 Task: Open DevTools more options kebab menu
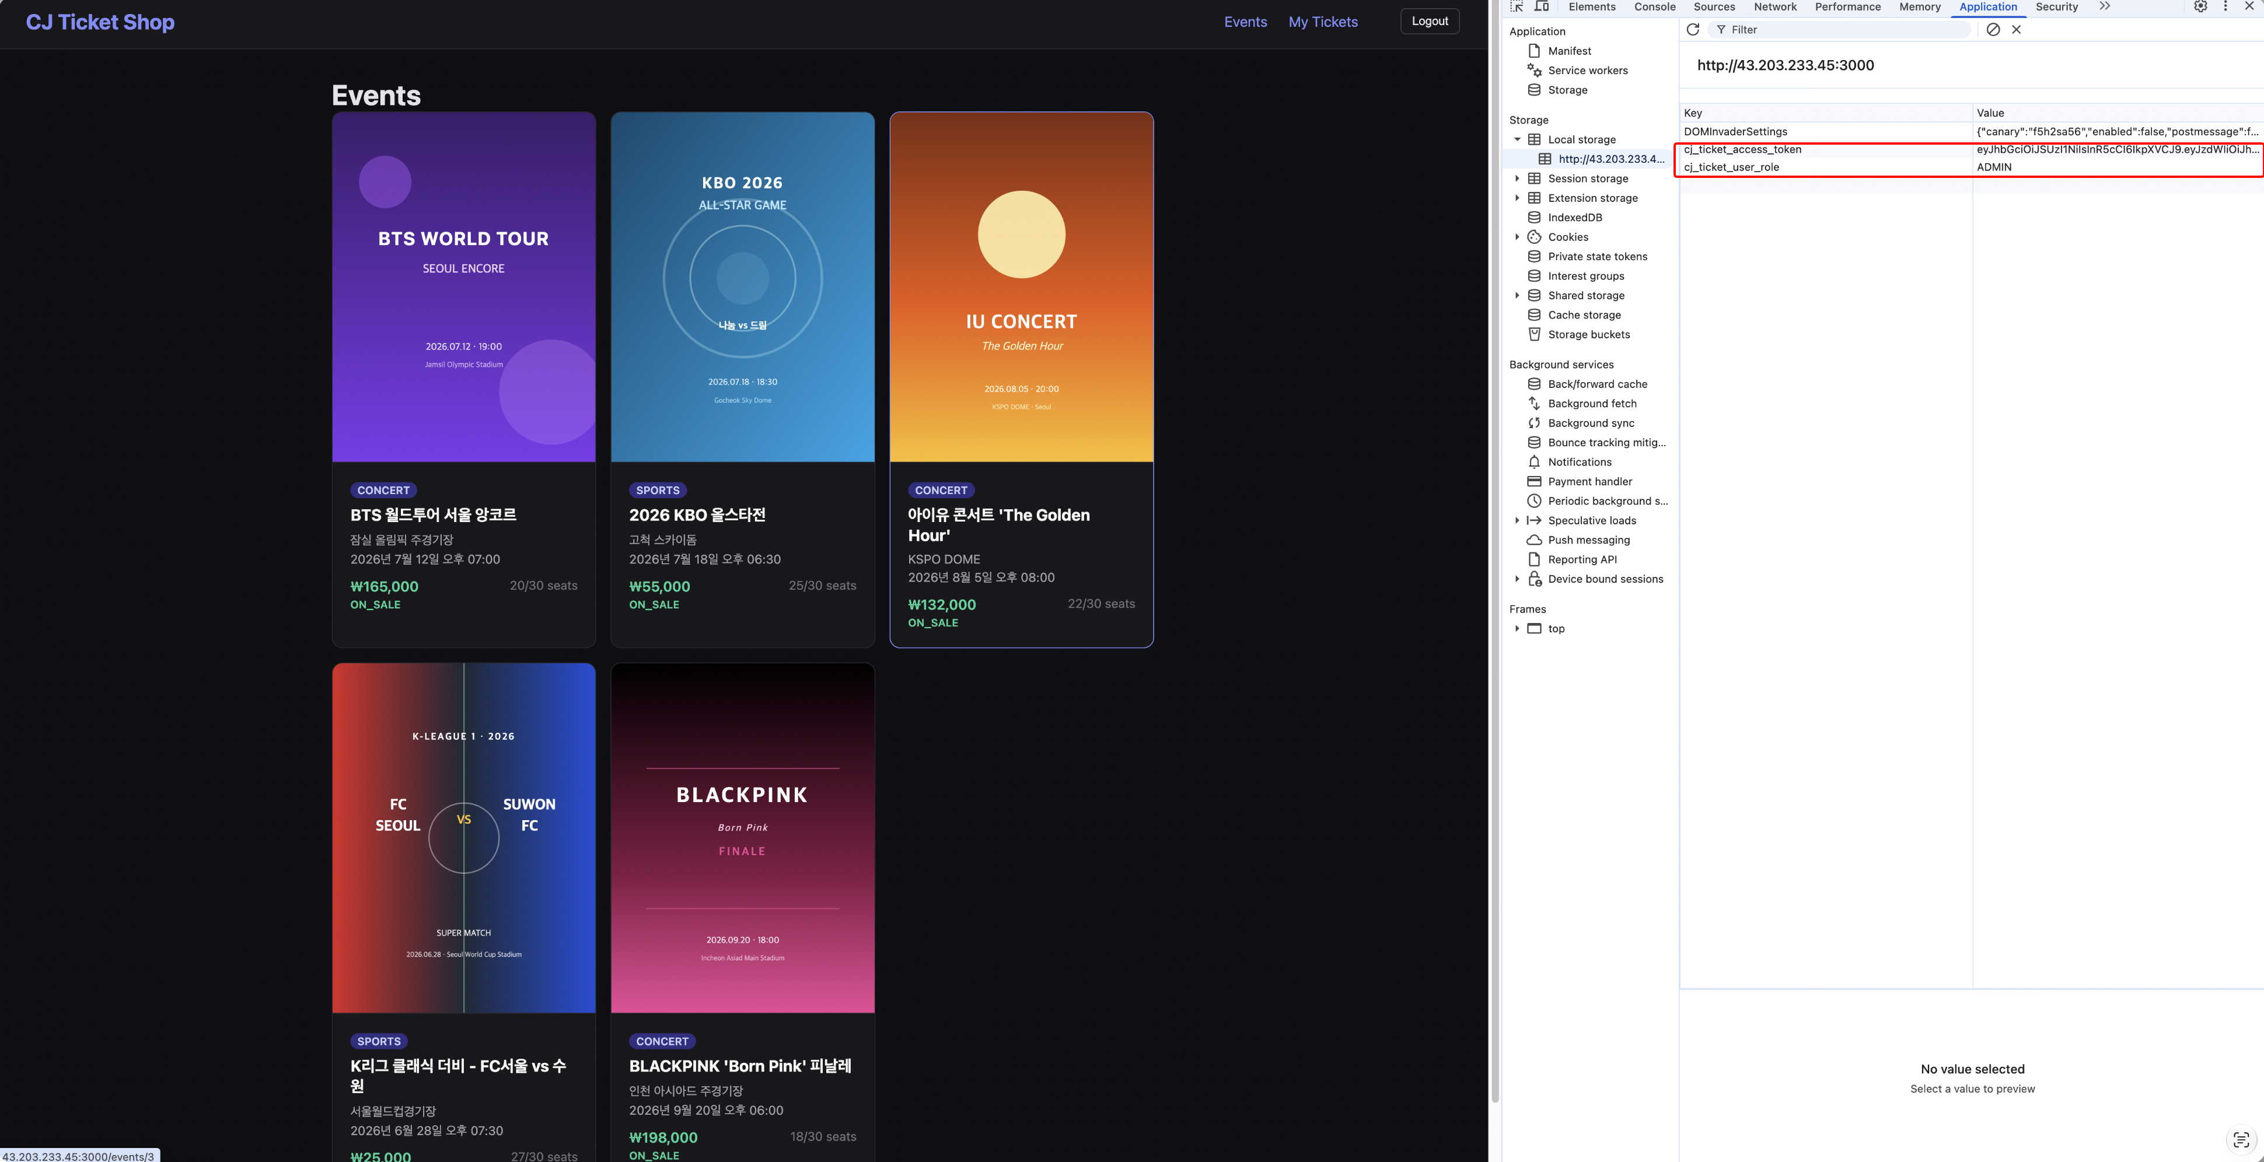(x=2225, y=7)
